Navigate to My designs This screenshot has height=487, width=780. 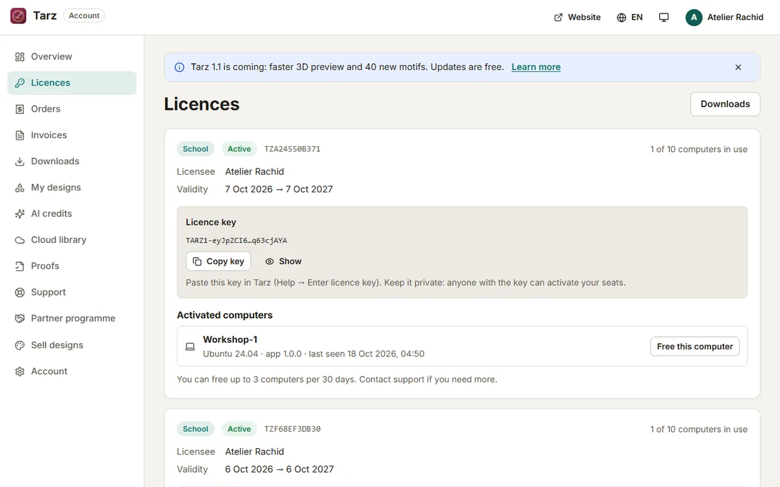72,188
